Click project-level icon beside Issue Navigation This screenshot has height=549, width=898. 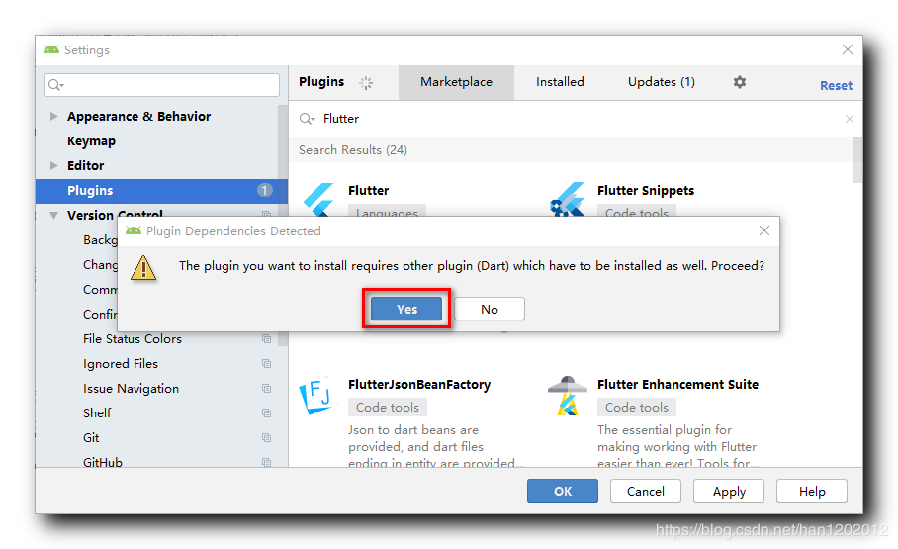[x=266, y=388]
